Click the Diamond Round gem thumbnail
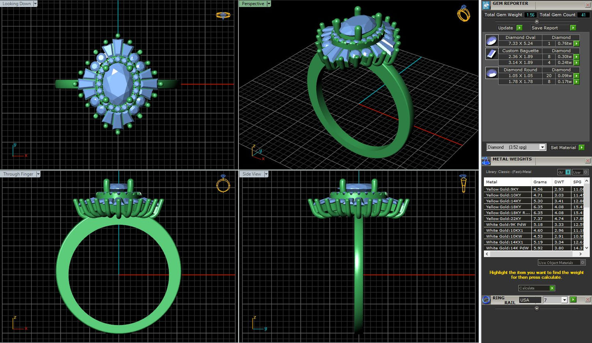Image resolution: width=592 pixels, height=343 pixels. coord(491,73)
